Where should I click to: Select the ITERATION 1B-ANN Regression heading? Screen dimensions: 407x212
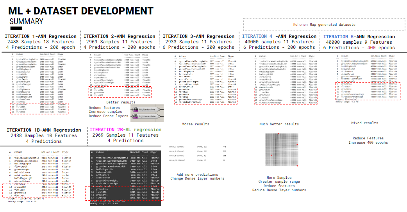tap(44, 130)
